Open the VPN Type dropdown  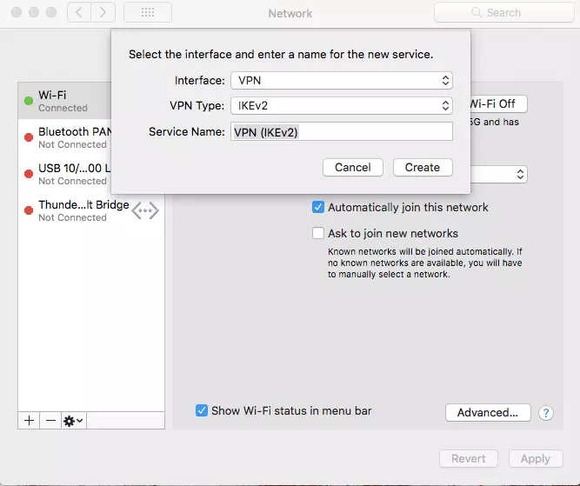coord(341,105)
